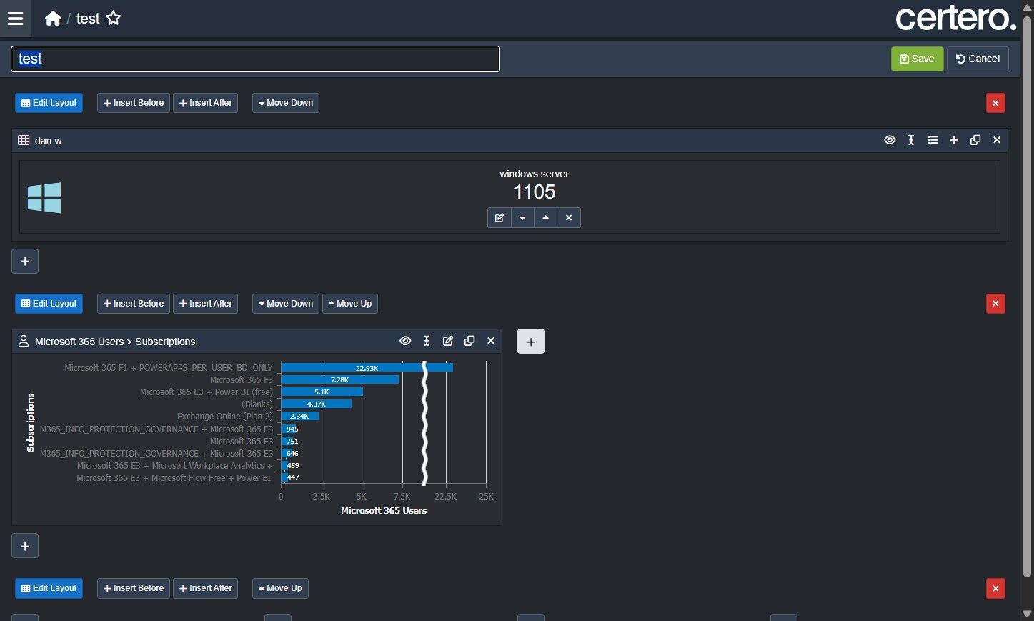Move windows server tile up
The width and height of the screenshot is (1034, 621).
[x=545, y=217]
